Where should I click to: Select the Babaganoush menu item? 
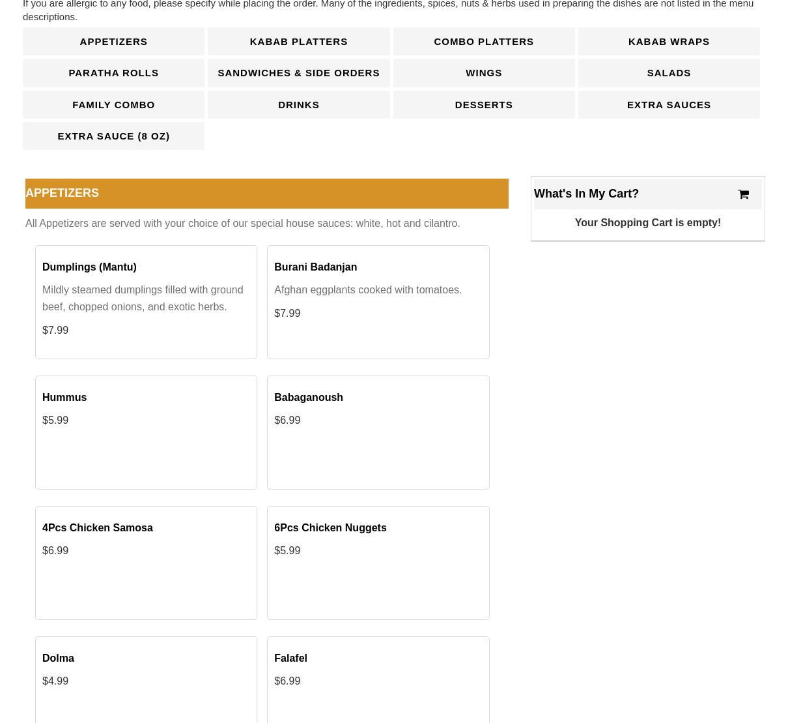point(378,432)
